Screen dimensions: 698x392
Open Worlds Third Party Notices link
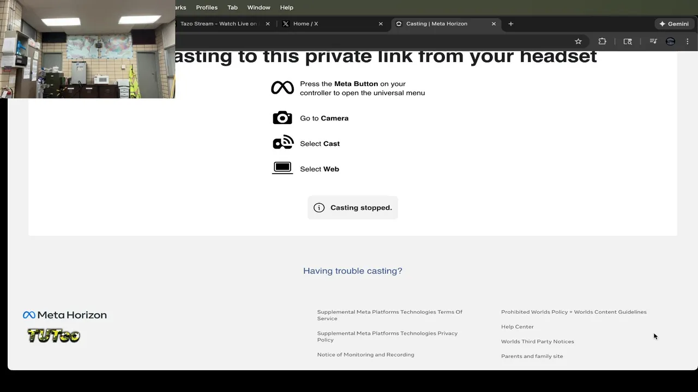pyautogui.click(x=538, y=341)
